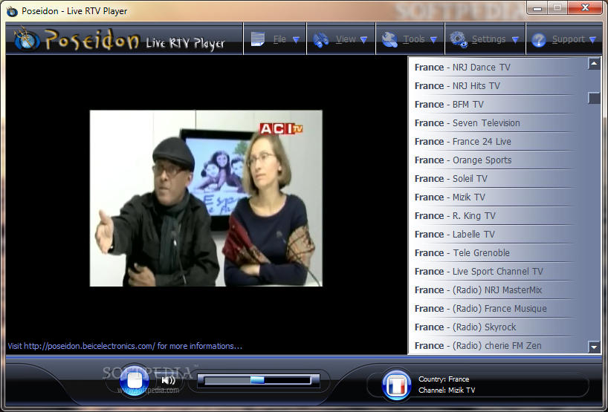Image resolution: width=608 pixels, height=412 pixels.
Task: Stop playback with the blue stop button
Action: [x=135, y=380]
